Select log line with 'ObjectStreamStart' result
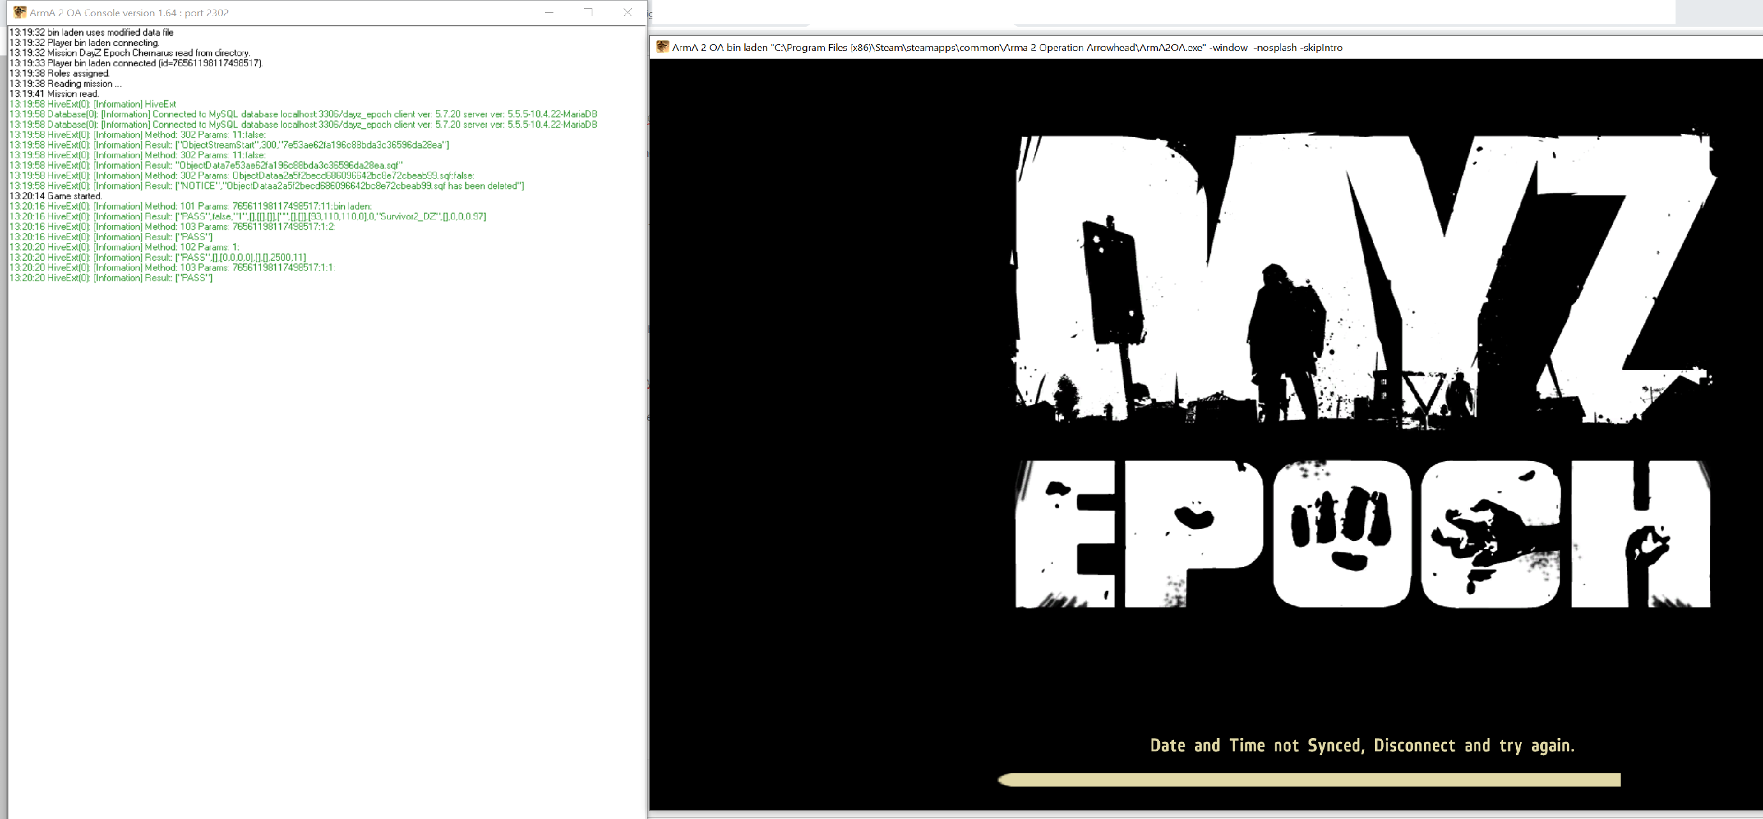The image size is (1763, 819). (229, 145)
